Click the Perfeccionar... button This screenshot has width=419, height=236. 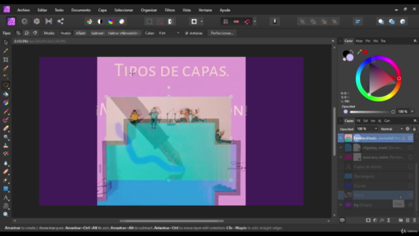coord(222,33)
